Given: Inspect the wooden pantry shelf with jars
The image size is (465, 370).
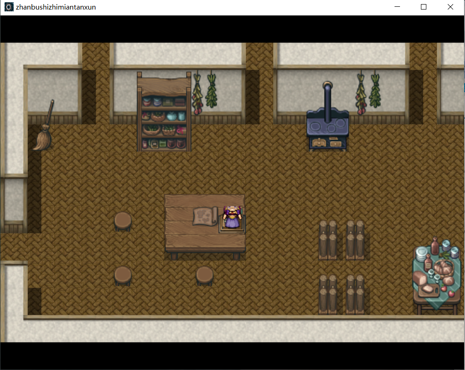Looking at the screenshot, I should pos(164,112).
